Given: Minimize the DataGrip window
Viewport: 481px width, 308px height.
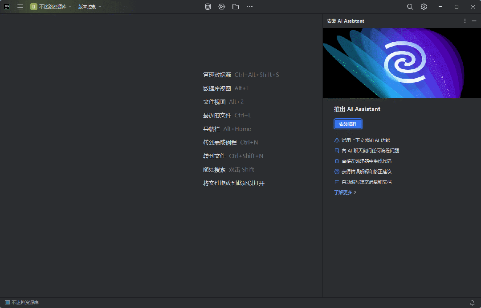Looking at the screenshot, I should 440,7.
